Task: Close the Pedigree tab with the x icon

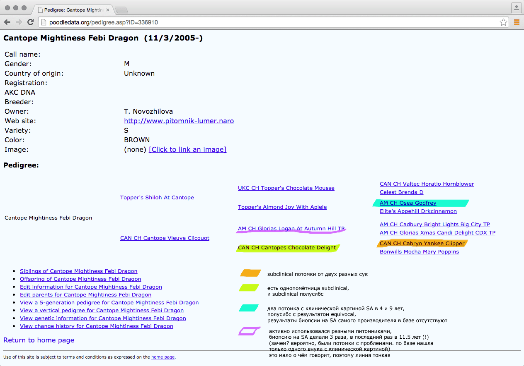Action: click(x=107, y=10)
